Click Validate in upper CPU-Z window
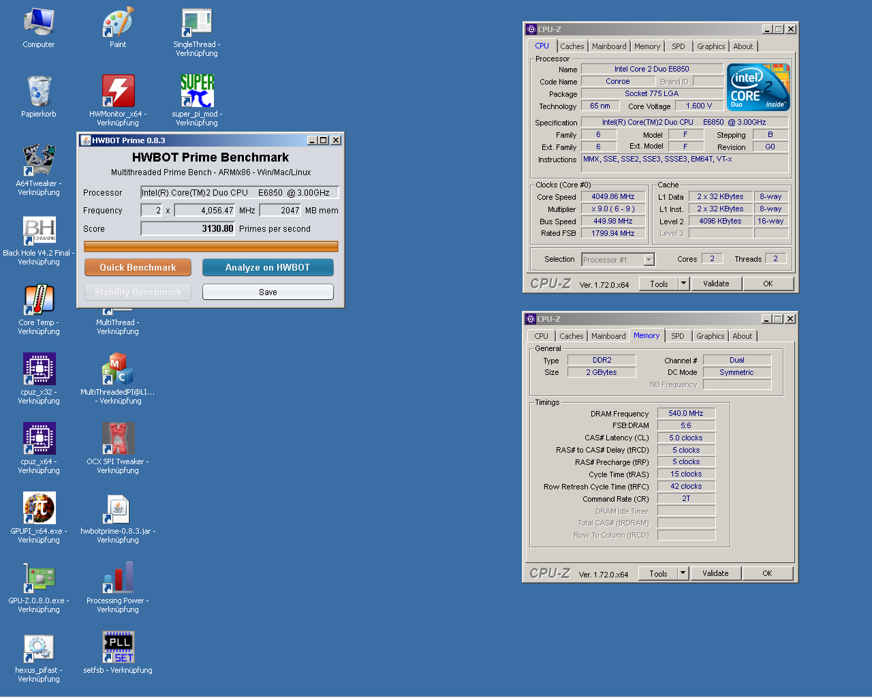Viewport: 872px width, 698px height. [716, 284]
